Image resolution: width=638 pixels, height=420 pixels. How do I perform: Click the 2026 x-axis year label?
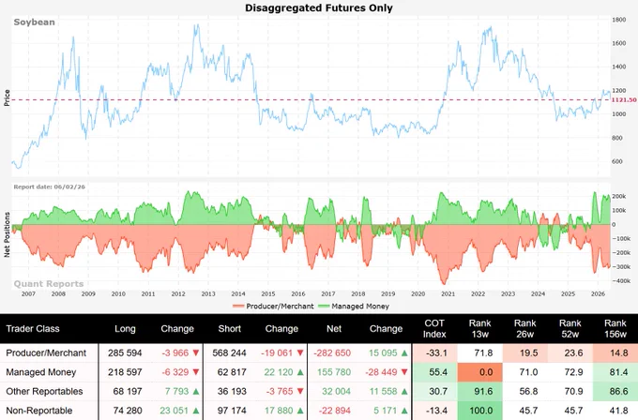[598, 293]
